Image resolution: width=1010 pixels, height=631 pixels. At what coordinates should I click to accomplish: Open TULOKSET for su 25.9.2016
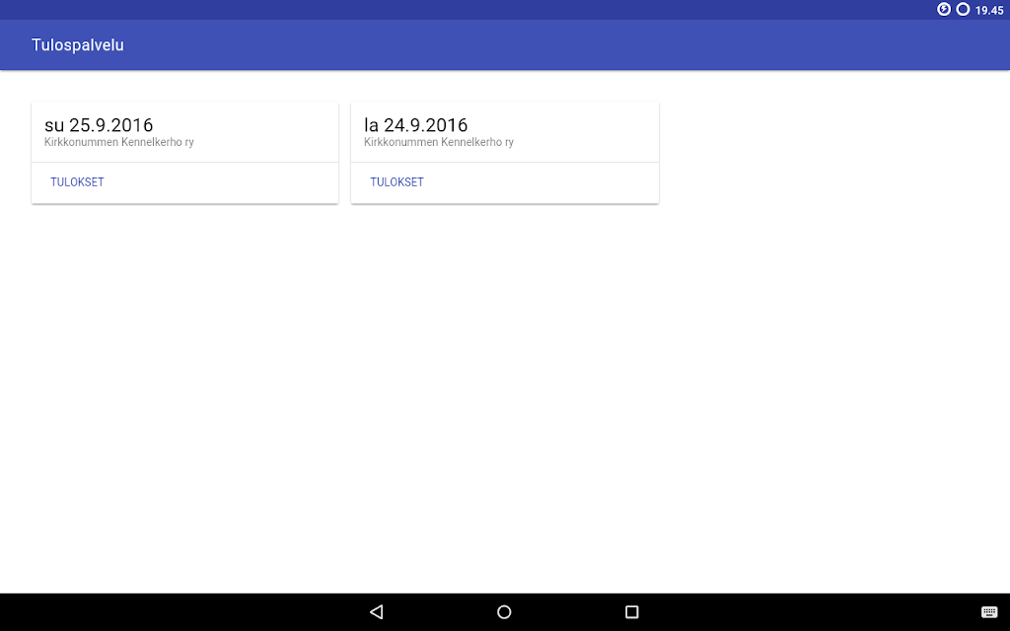click(x=77, y=181)
